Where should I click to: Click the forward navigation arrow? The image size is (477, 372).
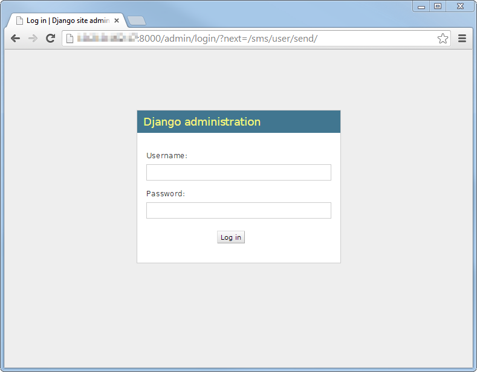tap(33, 38)
